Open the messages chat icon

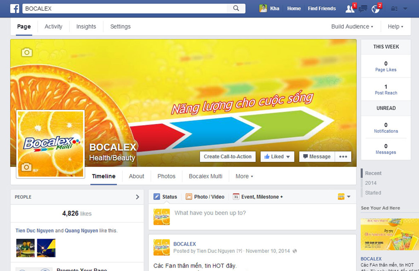363,9
